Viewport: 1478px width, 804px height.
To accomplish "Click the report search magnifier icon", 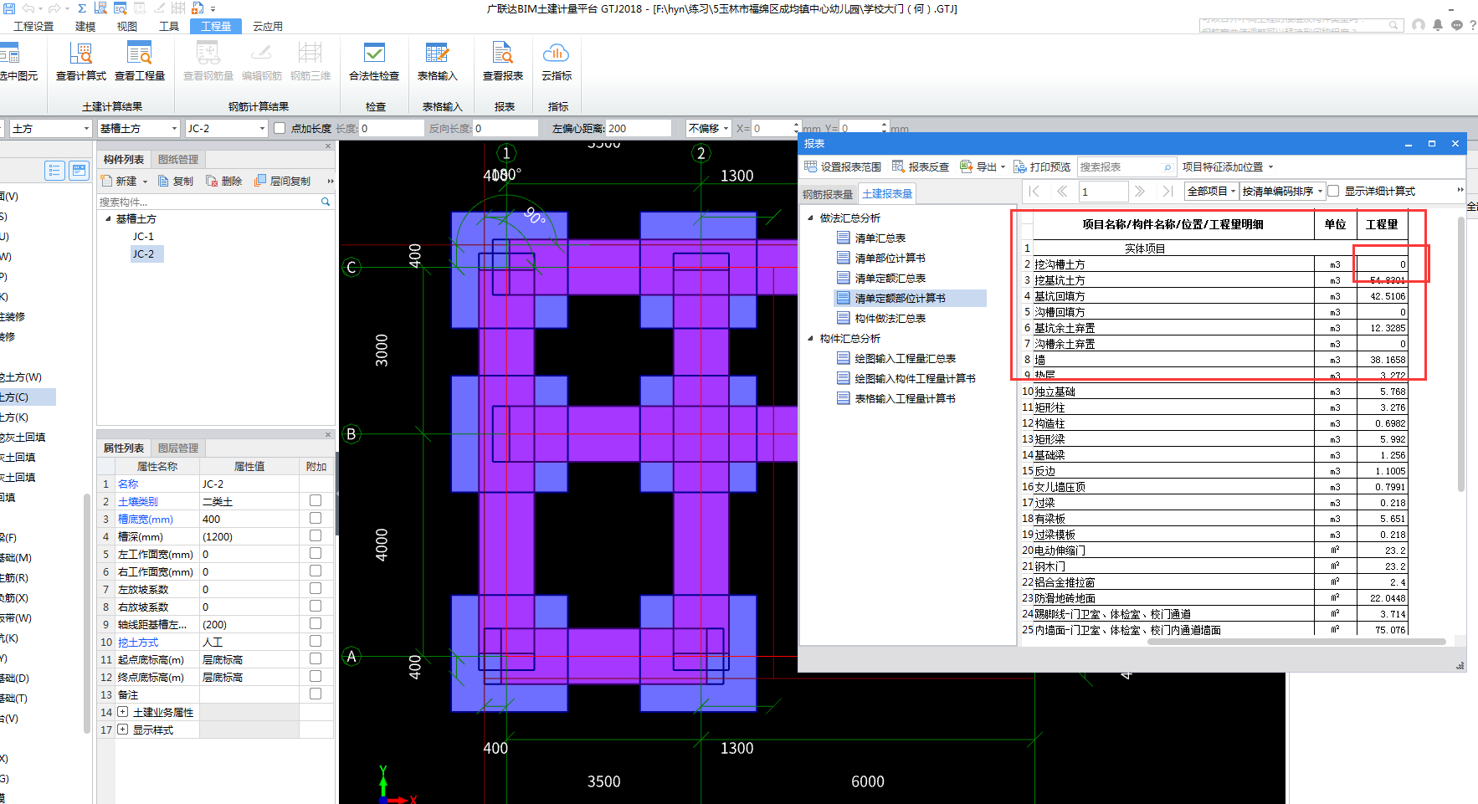I will tap(1168, 167).
